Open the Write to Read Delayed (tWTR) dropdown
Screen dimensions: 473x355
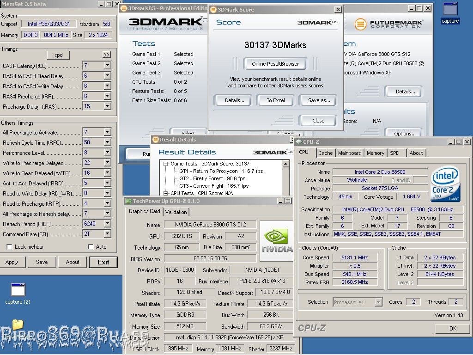point(107,173)
